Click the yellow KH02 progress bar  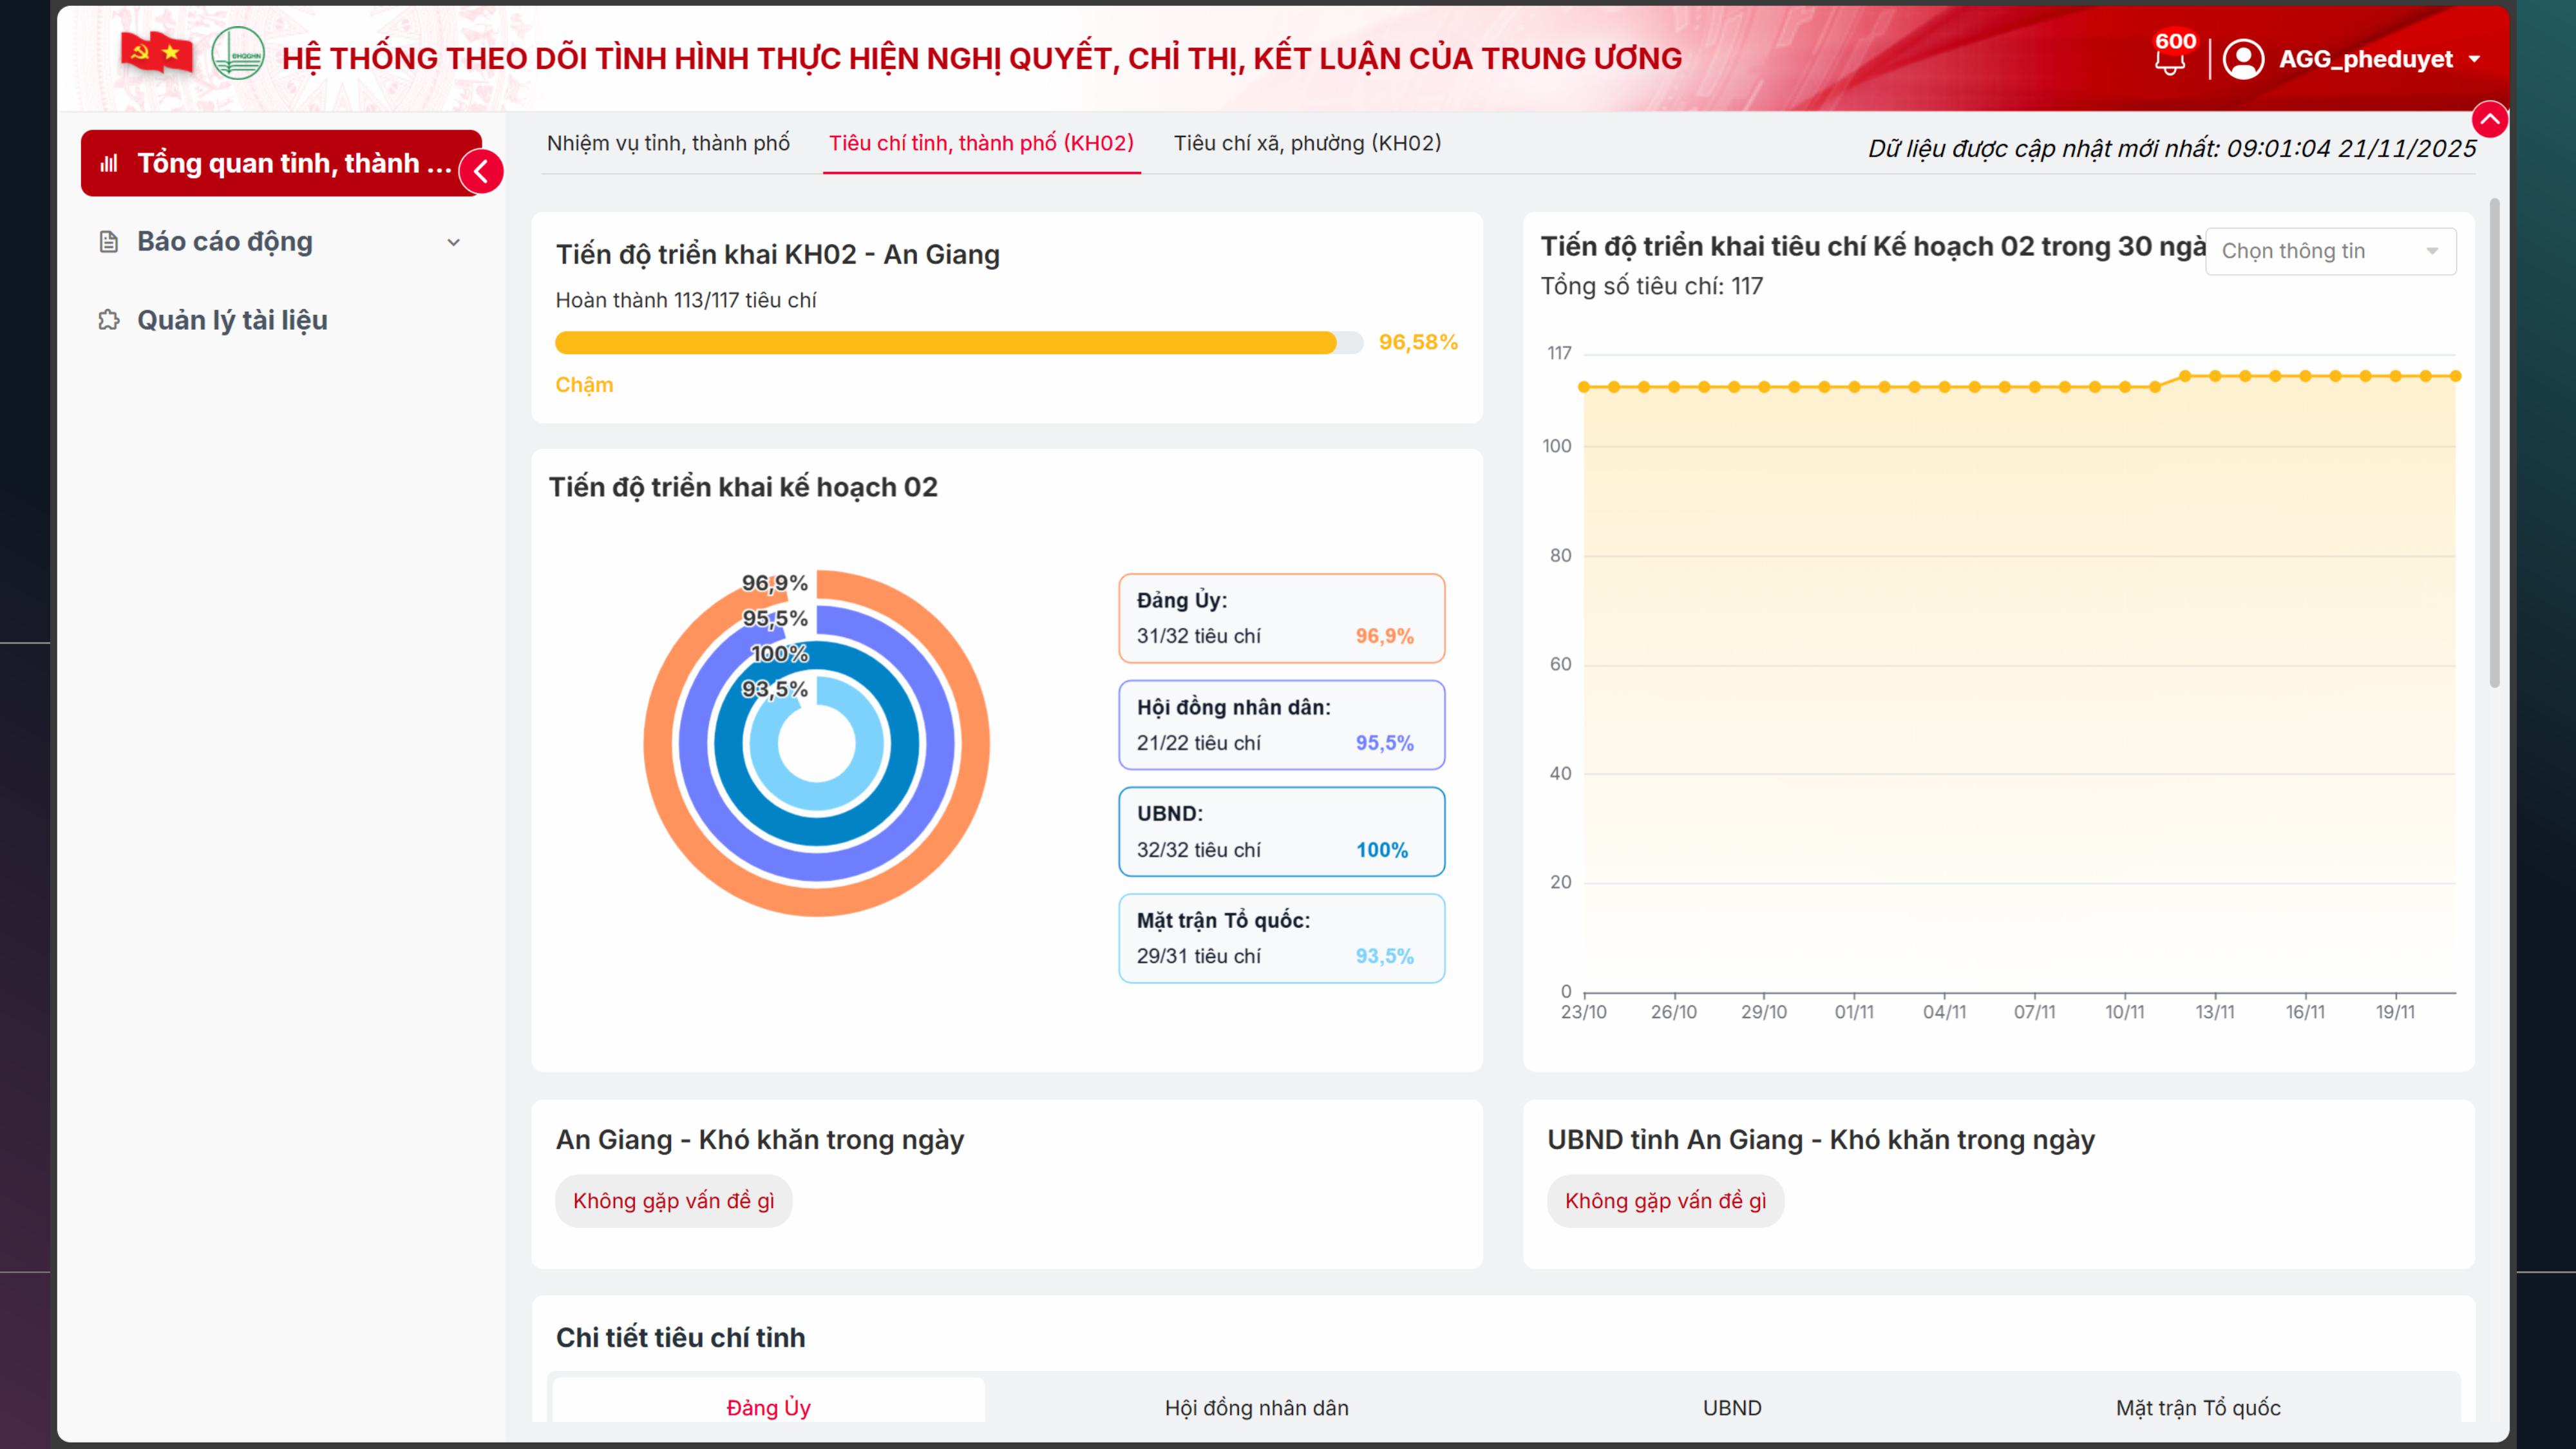click(945, 343)
